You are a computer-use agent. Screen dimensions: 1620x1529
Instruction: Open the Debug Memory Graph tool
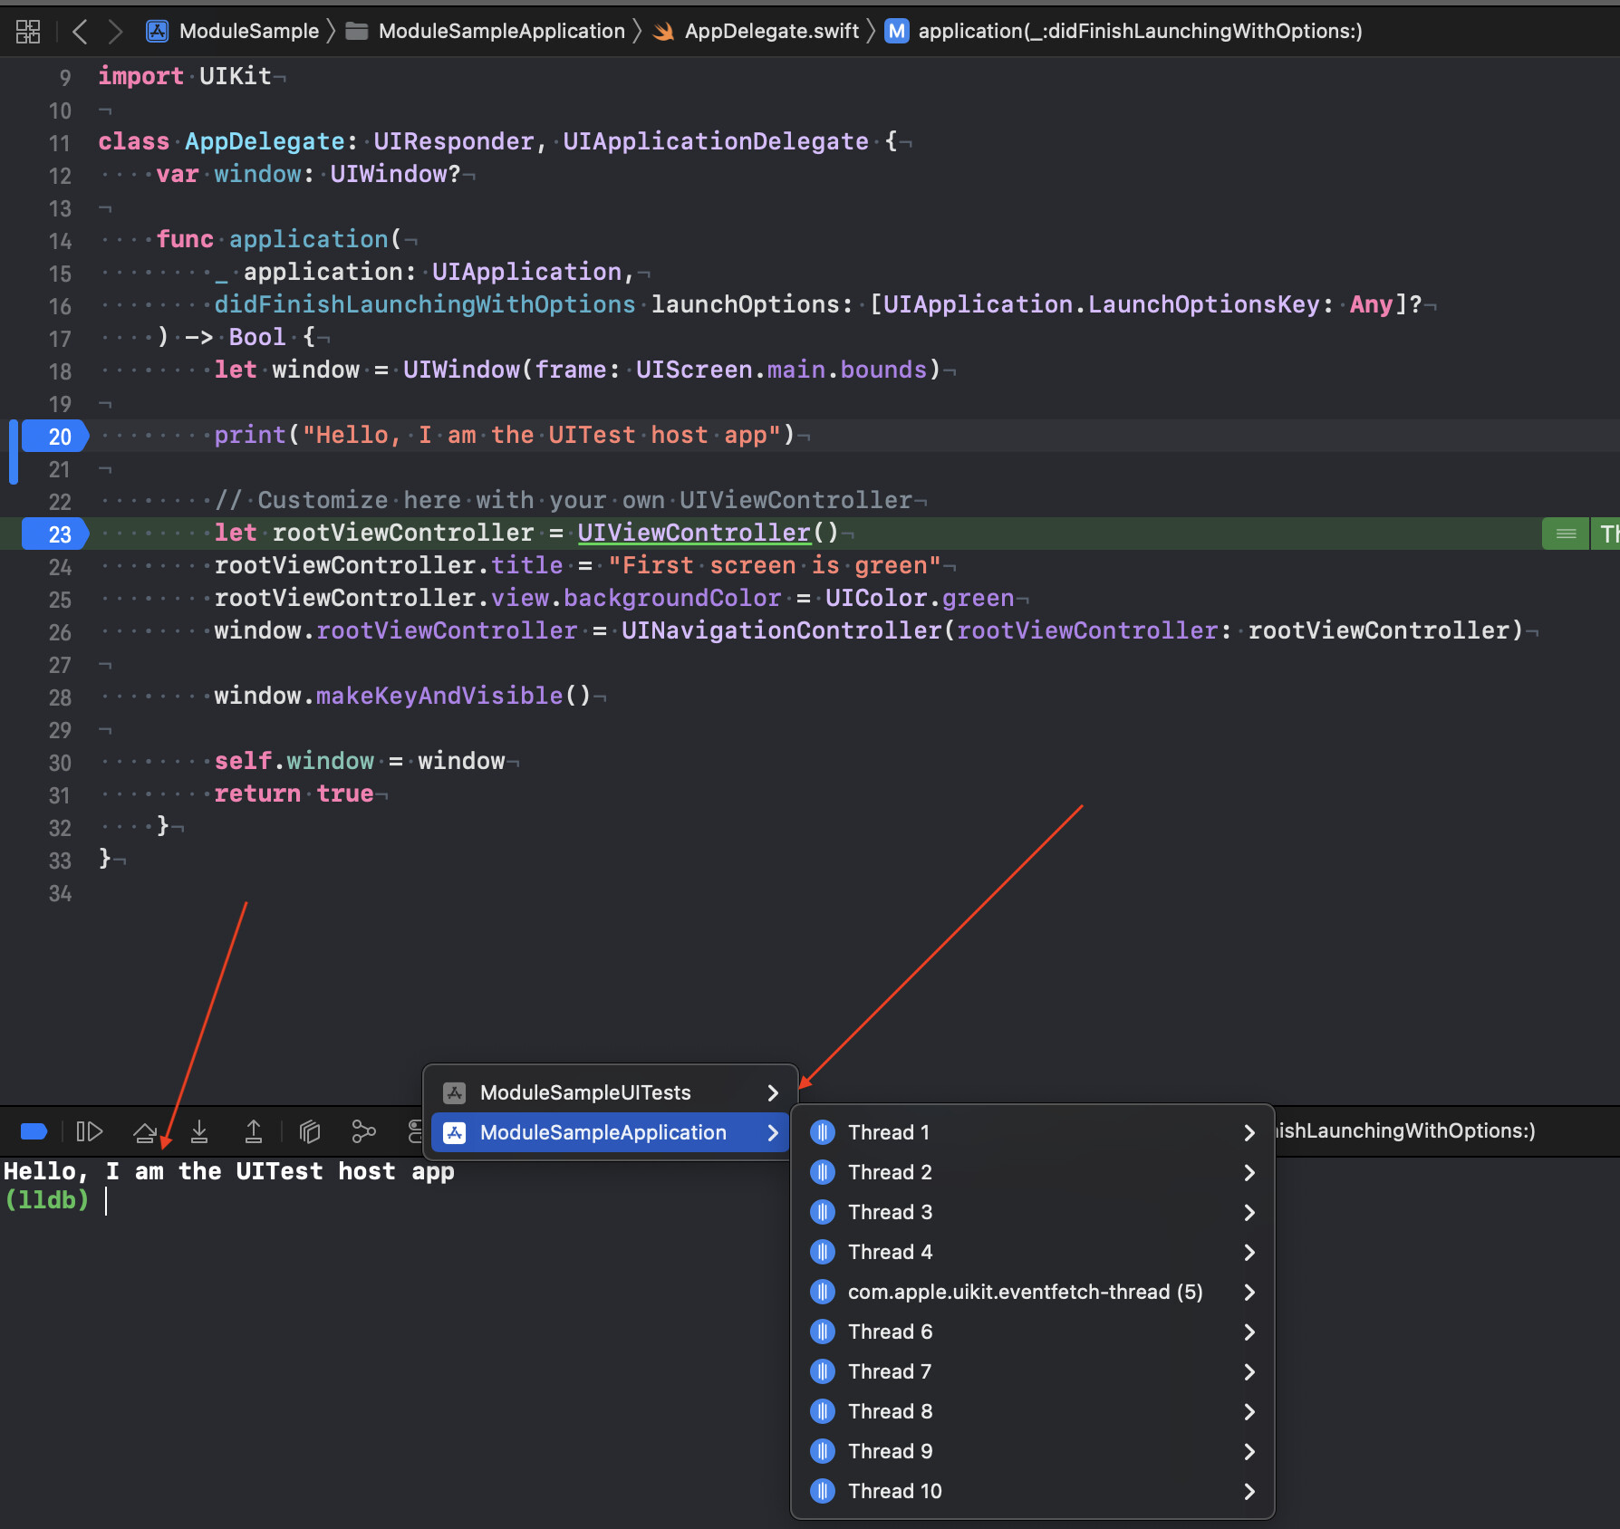pyautogui.click(x=363, y=1131)
